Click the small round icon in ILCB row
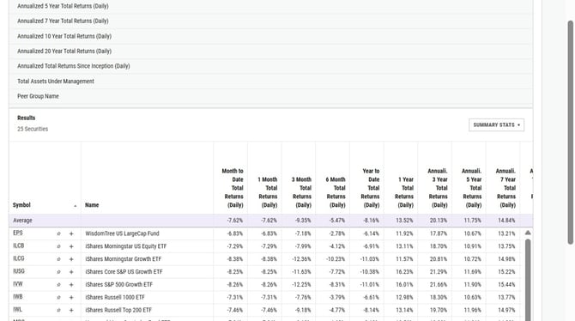This screenshot has height=321, width=575. [58, 246]
